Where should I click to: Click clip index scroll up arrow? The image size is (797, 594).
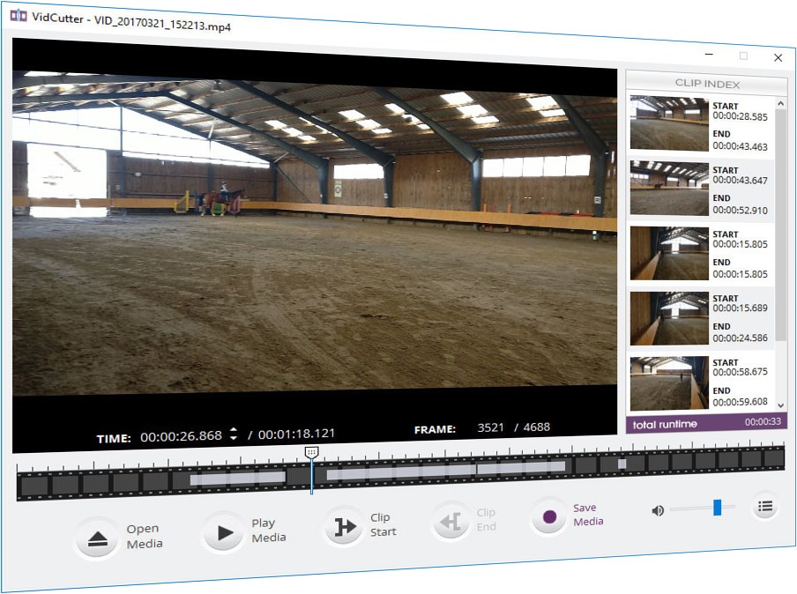[781, 104]
